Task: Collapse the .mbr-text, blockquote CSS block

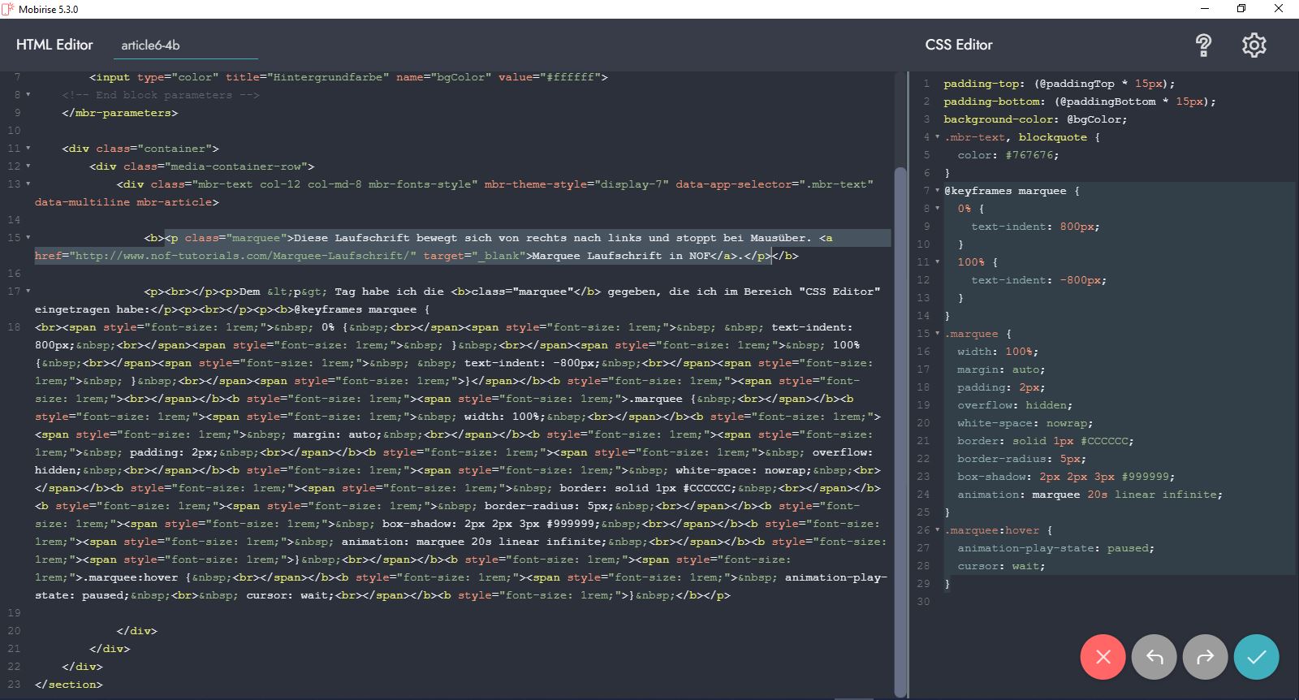Action: [937, 137]
